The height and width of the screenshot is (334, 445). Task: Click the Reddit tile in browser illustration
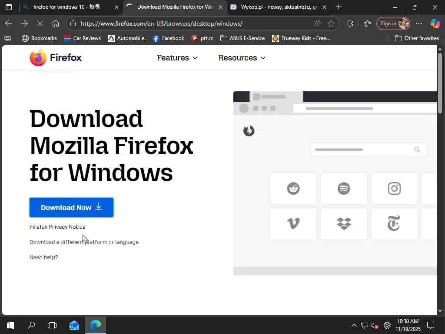point(293,188)
